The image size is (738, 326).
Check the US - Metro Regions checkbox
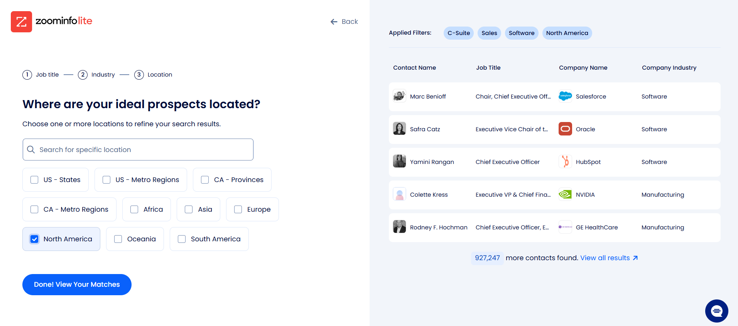click(106, 180)
